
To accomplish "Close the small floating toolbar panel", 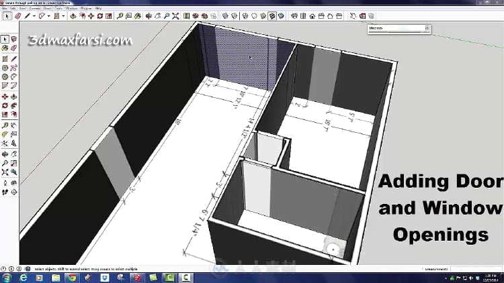I will point(427,28).
